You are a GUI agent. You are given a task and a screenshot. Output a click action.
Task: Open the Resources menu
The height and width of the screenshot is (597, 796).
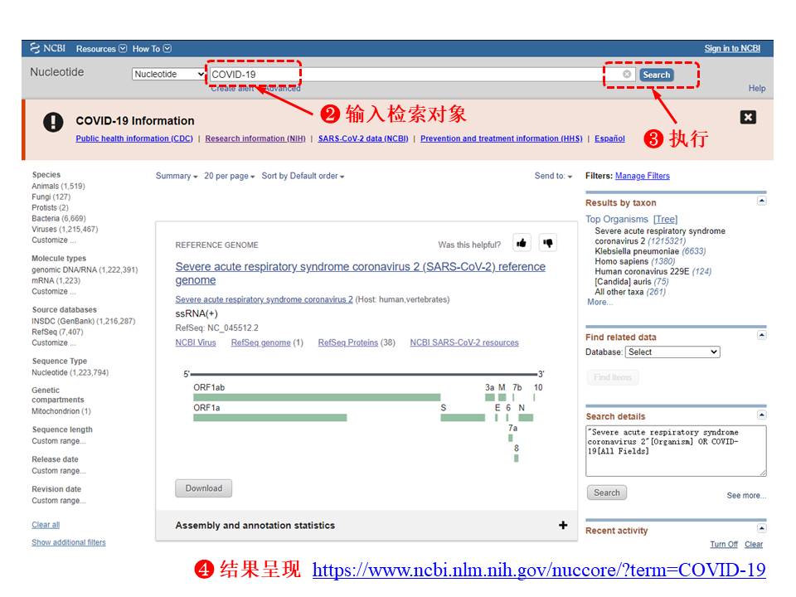[x=101, y=49]
